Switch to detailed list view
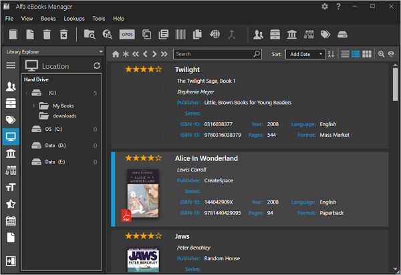This screenshot has height=275, width=401. click(x=356, y=54)
